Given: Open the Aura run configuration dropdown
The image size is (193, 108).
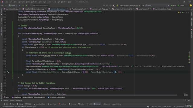Looking at the screenshot, I should 157,5.
